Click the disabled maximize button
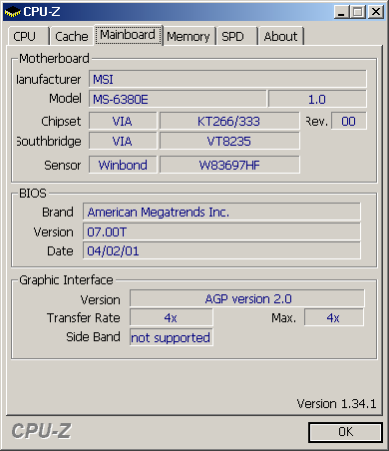Viewport: 389px width, 451px height. coord(358,12)
